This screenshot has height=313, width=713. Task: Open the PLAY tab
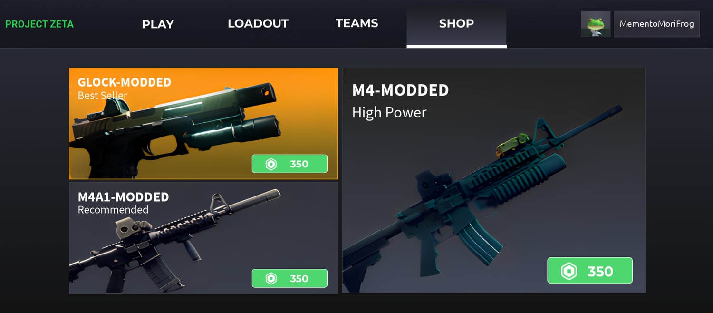158,24
